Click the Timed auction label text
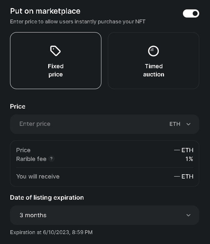The height and width of the screenshot is (244, 210). [x=154, y=70]
